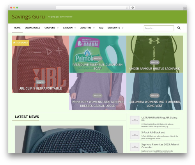Screen dimensions: 195x165
Task: Open 3-Pack All-Black set article
Action: (153, 133)
